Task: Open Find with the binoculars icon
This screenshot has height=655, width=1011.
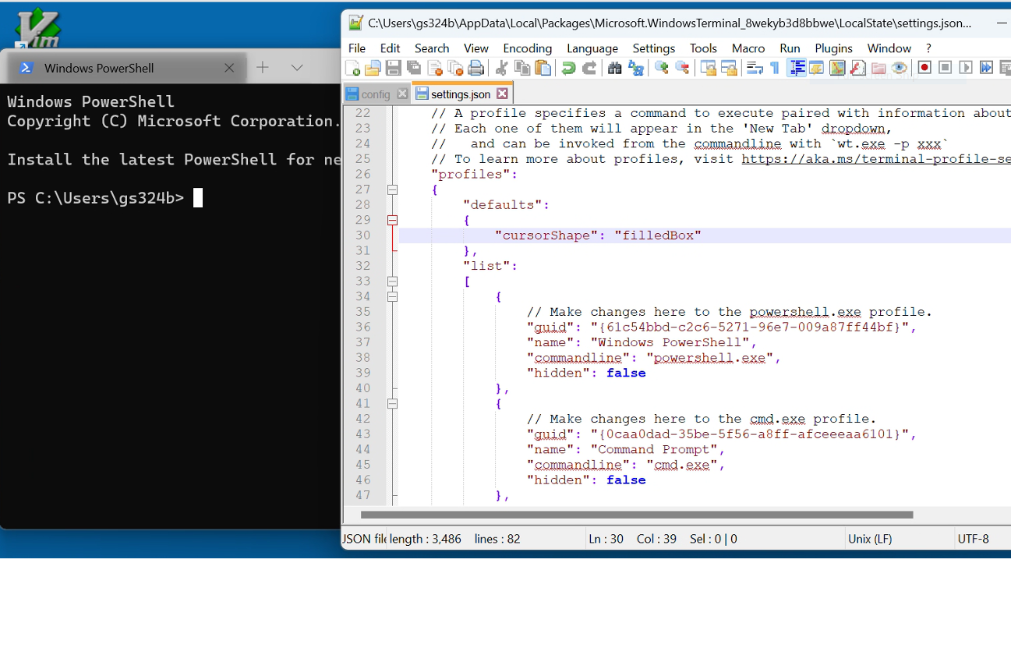Action: (x=615, y=68)
